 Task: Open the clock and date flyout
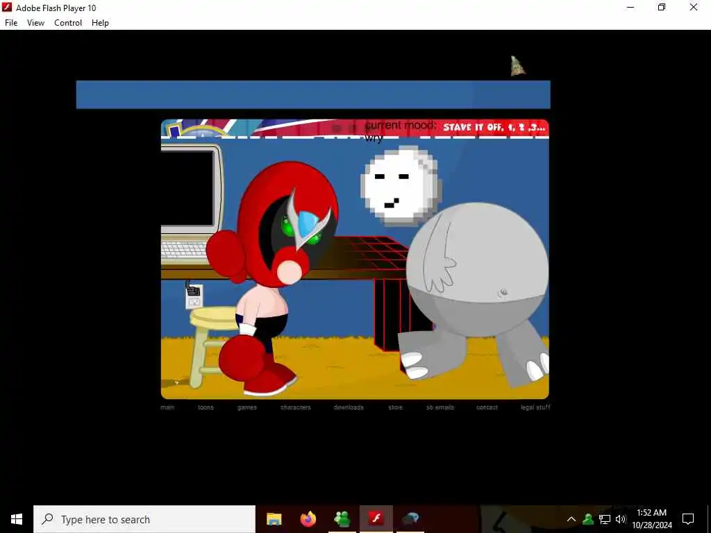point(651,519)
